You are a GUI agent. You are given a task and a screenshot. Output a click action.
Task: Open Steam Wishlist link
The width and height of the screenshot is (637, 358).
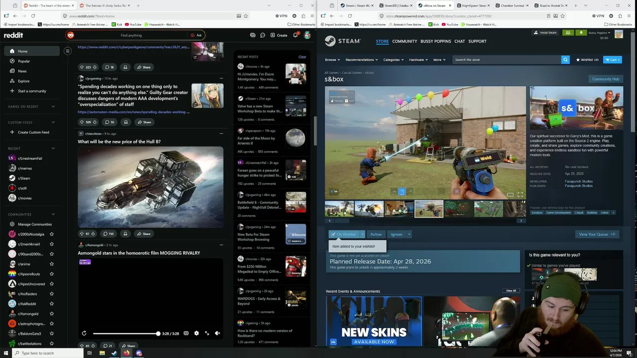tap(587, 60)
